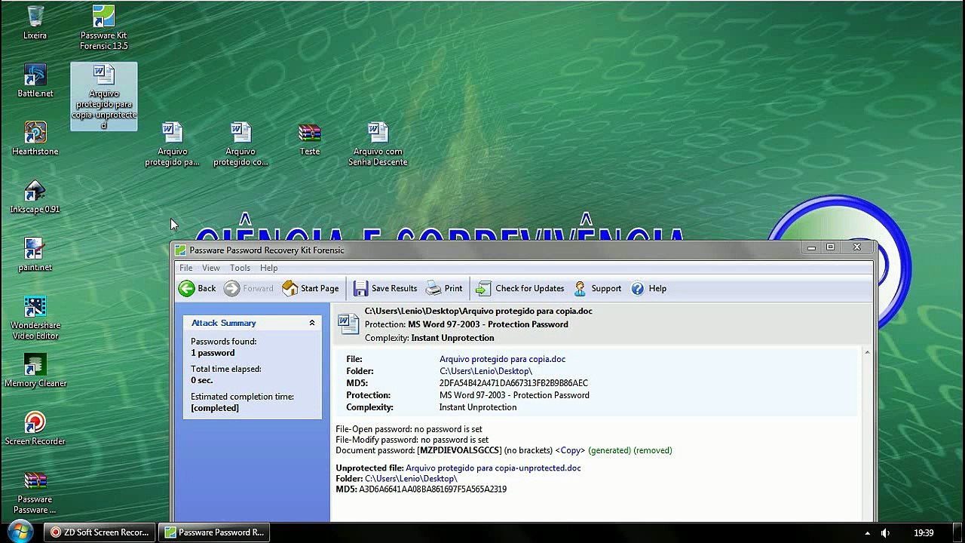The height and width of the screenshot is (543, 965).
Task: Open the Folder link under the File row
Action: pos(486,371)
